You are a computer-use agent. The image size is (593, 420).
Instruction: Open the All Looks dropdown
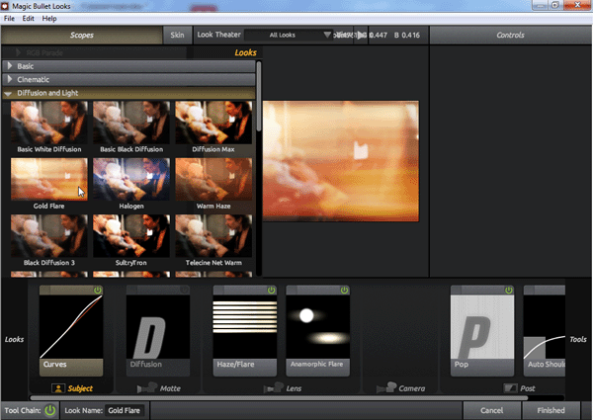[x=289, y=35]
